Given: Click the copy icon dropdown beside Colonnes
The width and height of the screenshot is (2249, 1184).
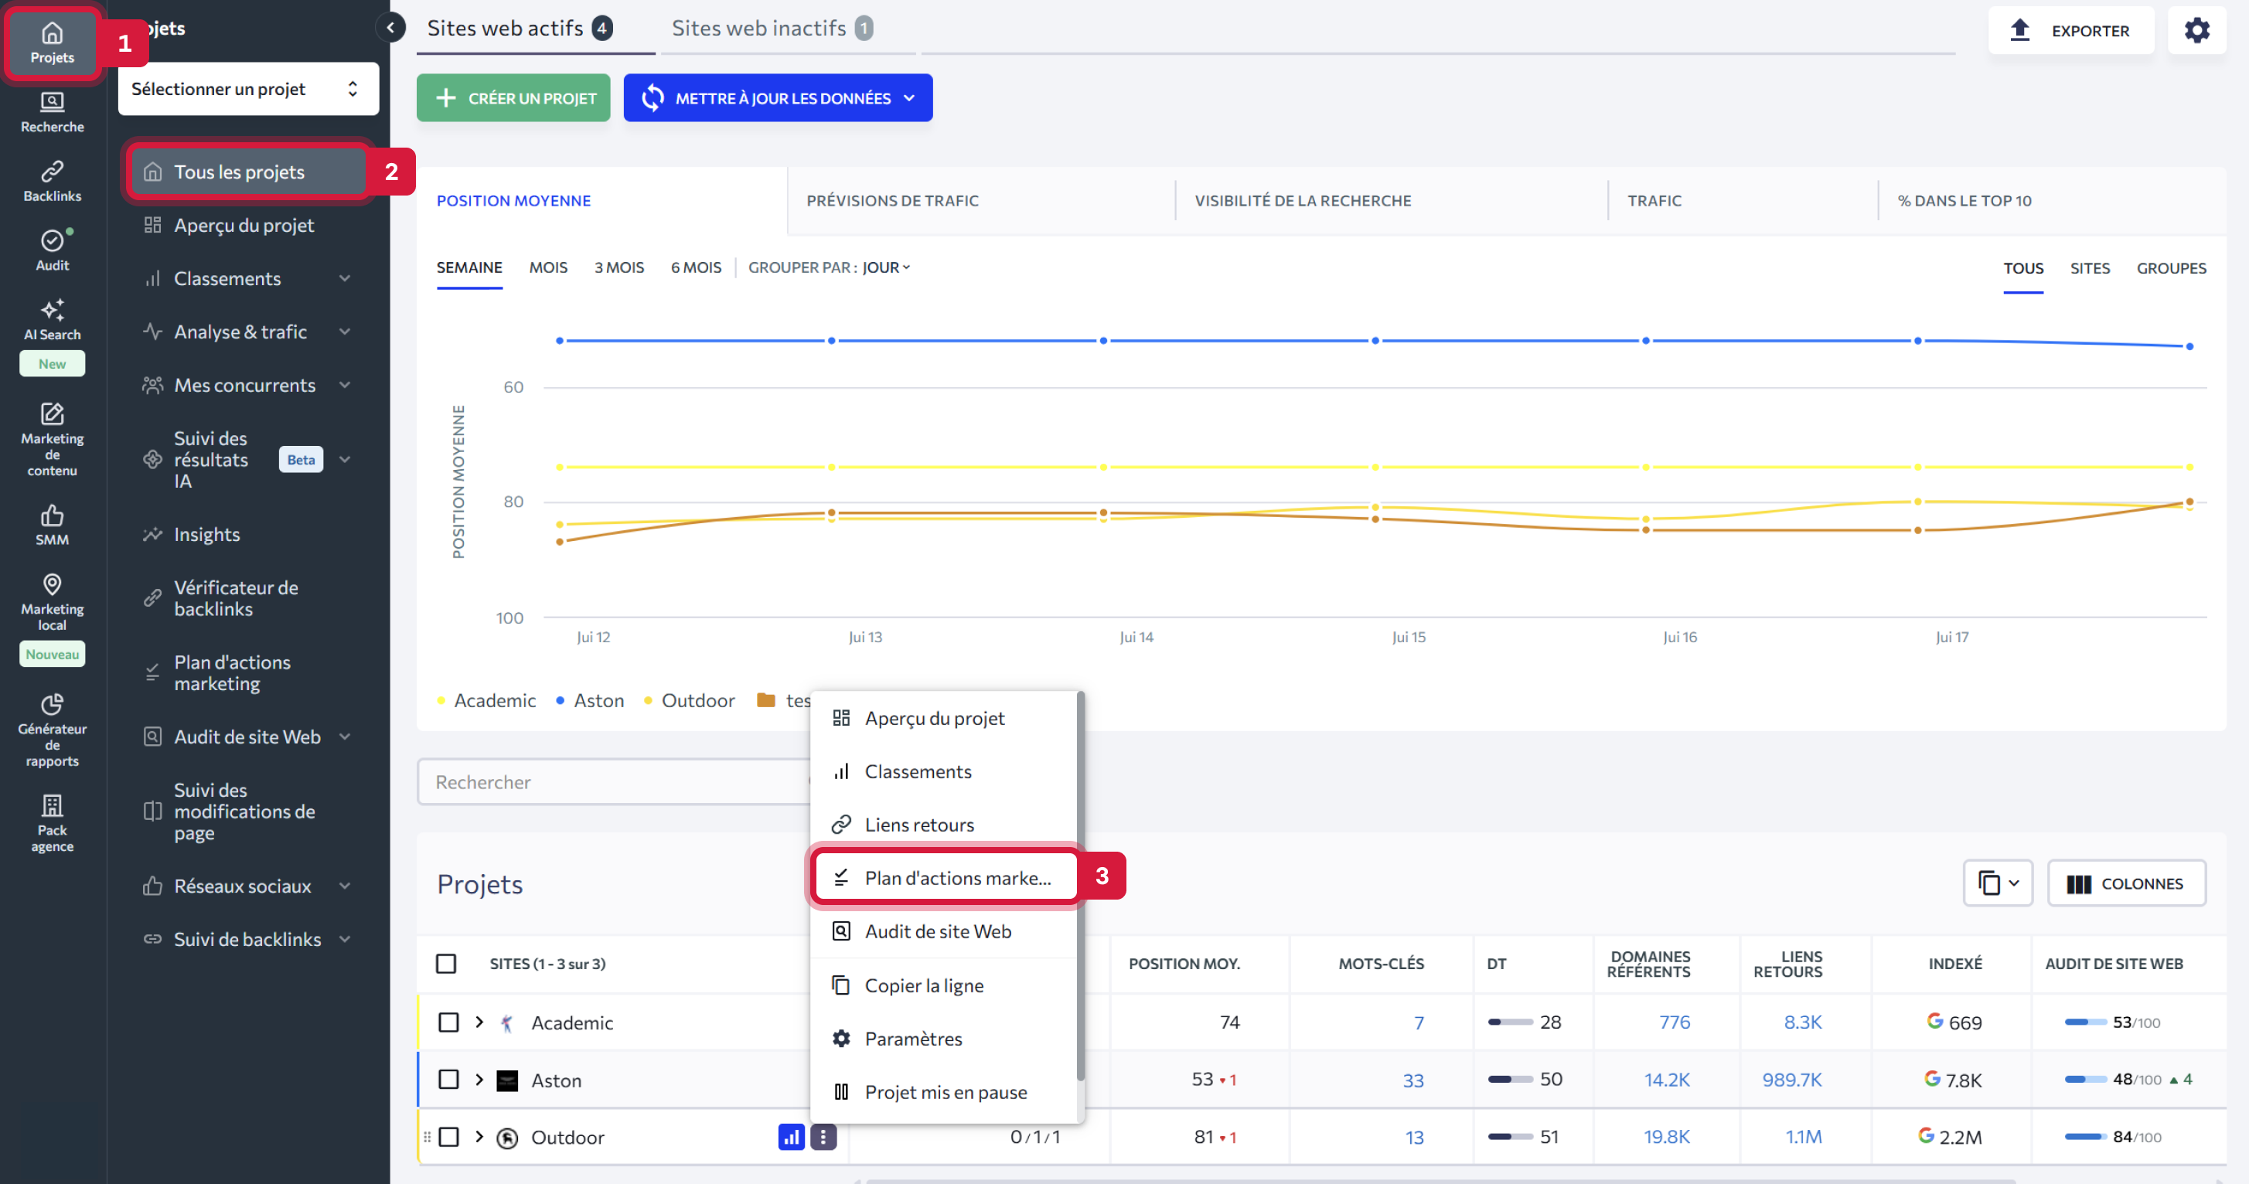Looking at the screenshot, I should [x=1999, y=883].
